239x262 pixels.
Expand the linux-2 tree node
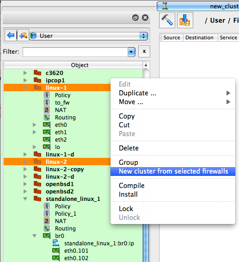pyautogui.click(x=25, y=162)
